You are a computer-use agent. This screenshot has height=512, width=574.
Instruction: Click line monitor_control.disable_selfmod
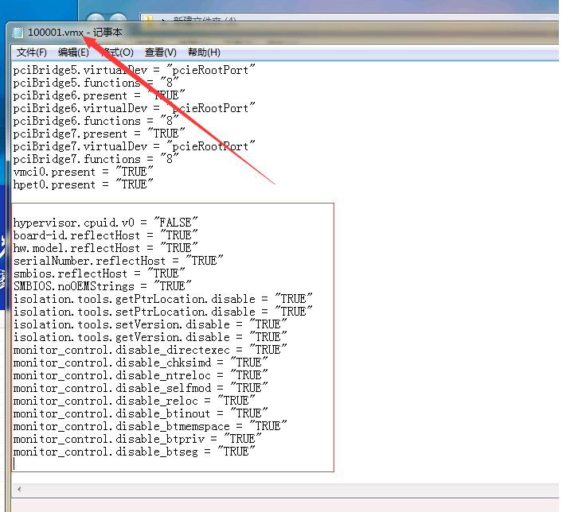tap(141, 388)
